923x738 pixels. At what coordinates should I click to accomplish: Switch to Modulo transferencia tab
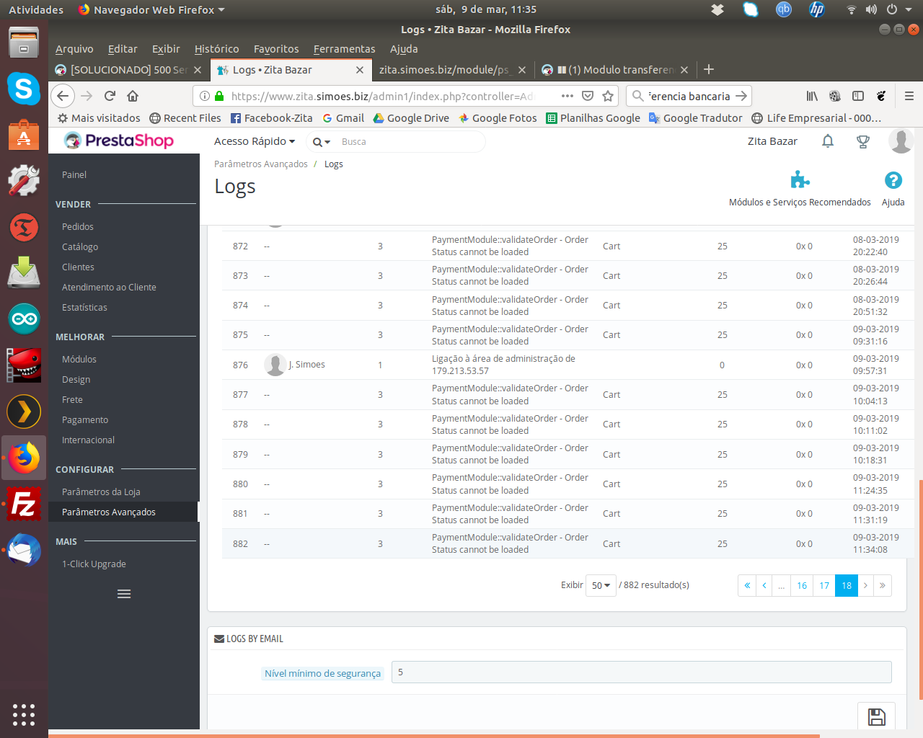coord(617,70)
